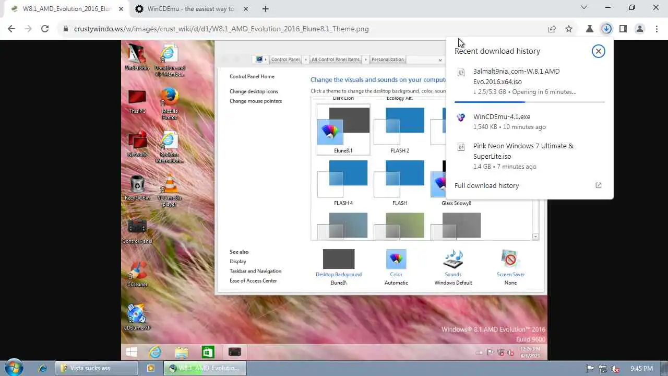
Task: Click the FLASH 2 theme thumbnail
Action: pyautogui.click(x=400, y=129)
